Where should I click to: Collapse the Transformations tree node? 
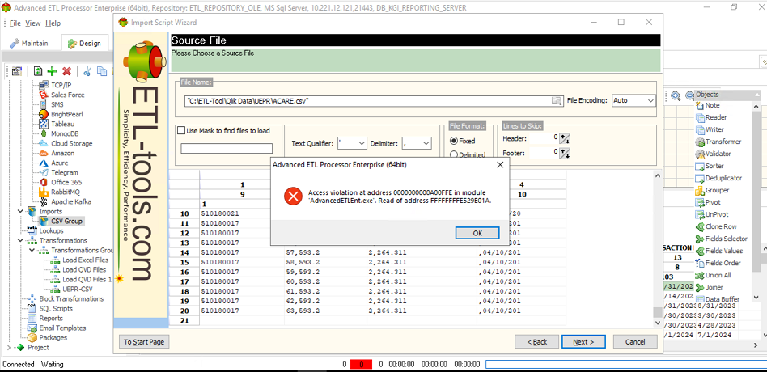tap(20, 240)
